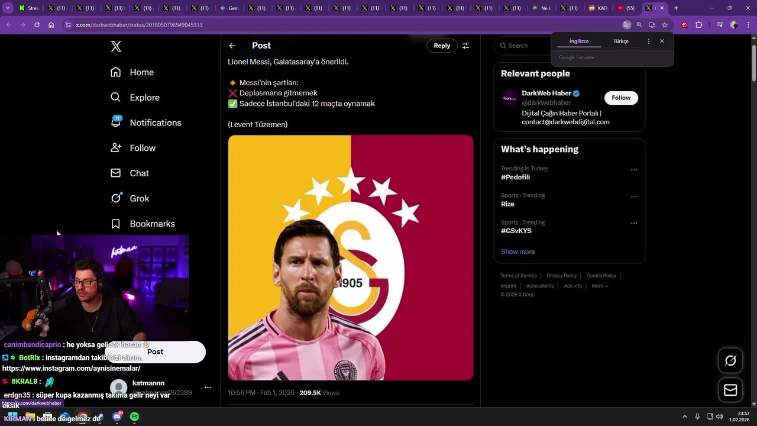Open a new browser tab
Screen dimensions: 757x426
tap(676, 8)
